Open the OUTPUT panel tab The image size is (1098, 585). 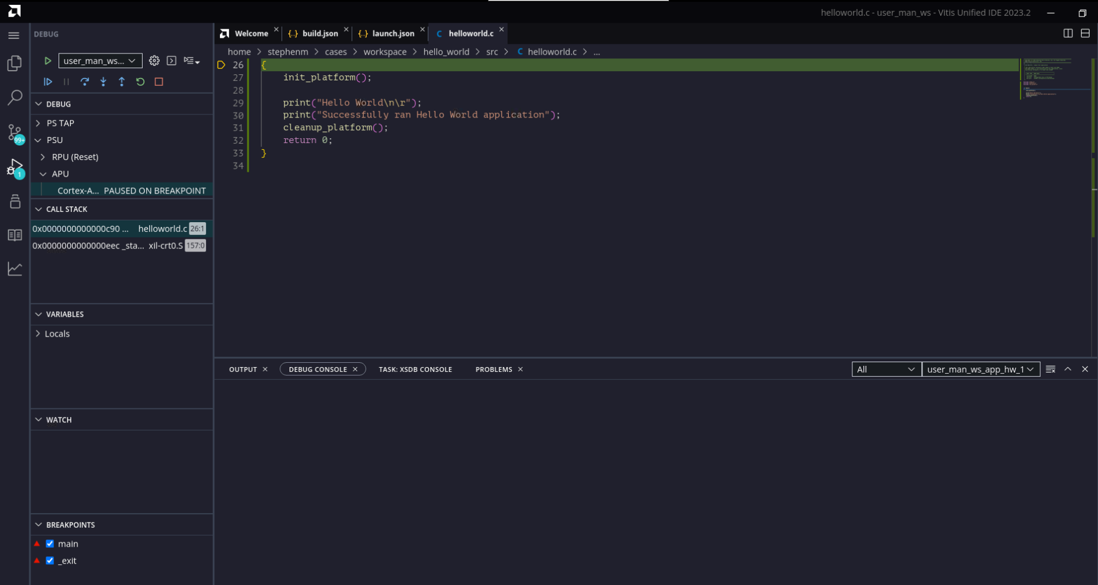[243, 370]
